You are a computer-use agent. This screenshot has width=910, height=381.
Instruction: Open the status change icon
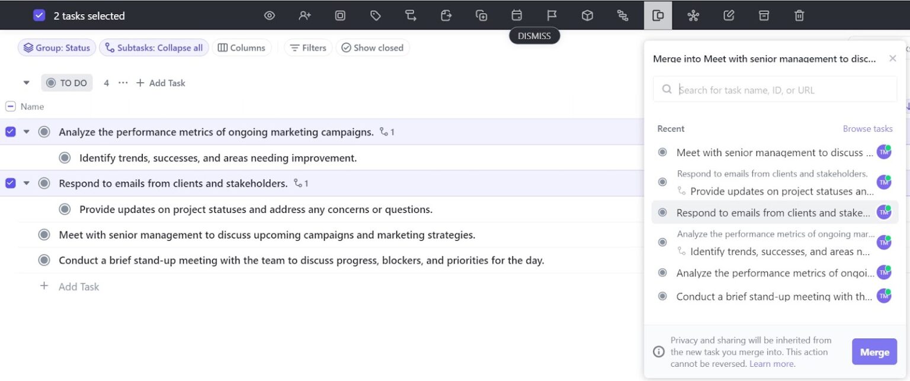click(x=340, y=15)
